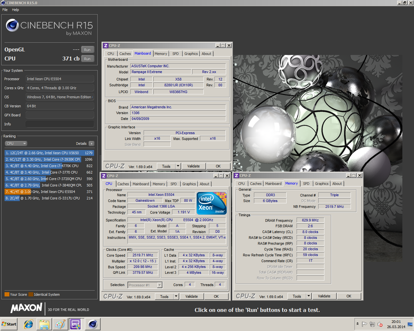Click the CPU-Z Memory window title icon
This screenshot has width=414, height=331.
tap(236, 176)
